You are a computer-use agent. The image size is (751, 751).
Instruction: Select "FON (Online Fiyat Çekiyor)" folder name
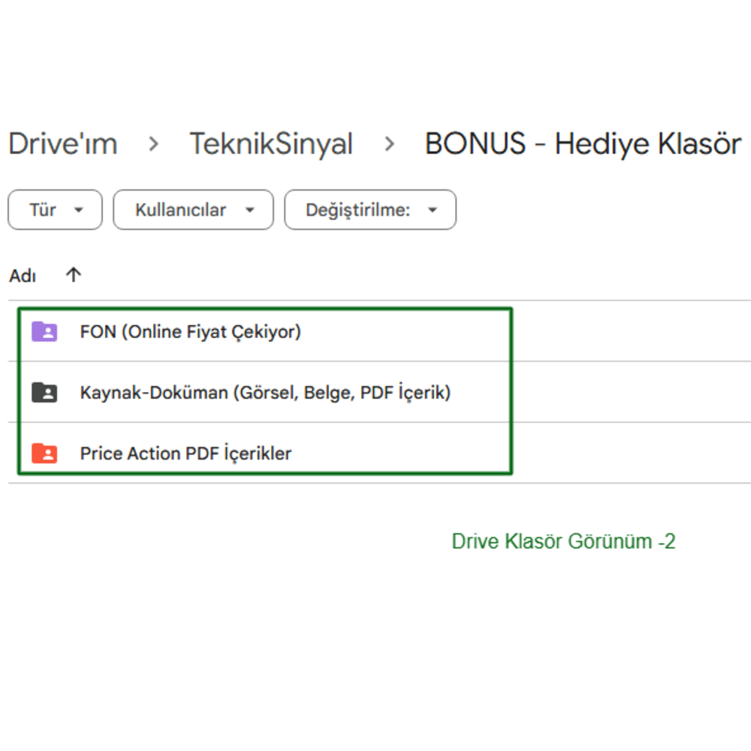[x=191, y=331]
